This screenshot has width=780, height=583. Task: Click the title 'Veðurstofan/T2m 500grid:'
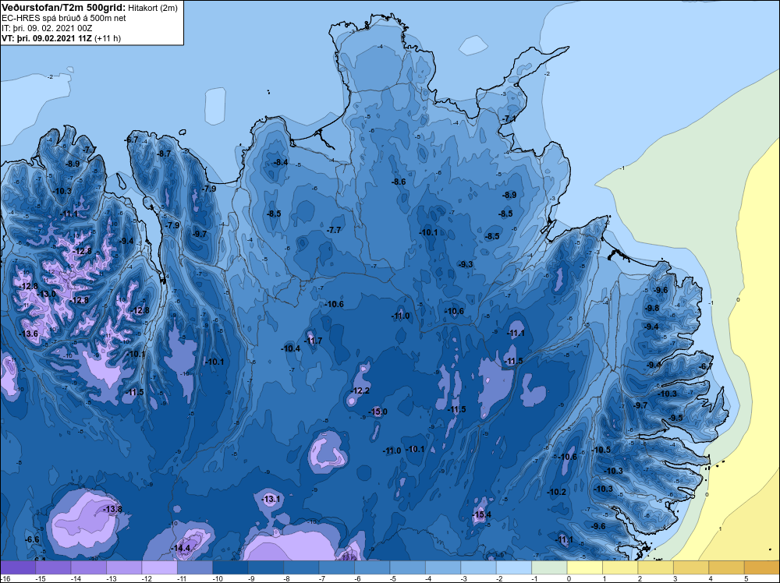coord(63,8)
